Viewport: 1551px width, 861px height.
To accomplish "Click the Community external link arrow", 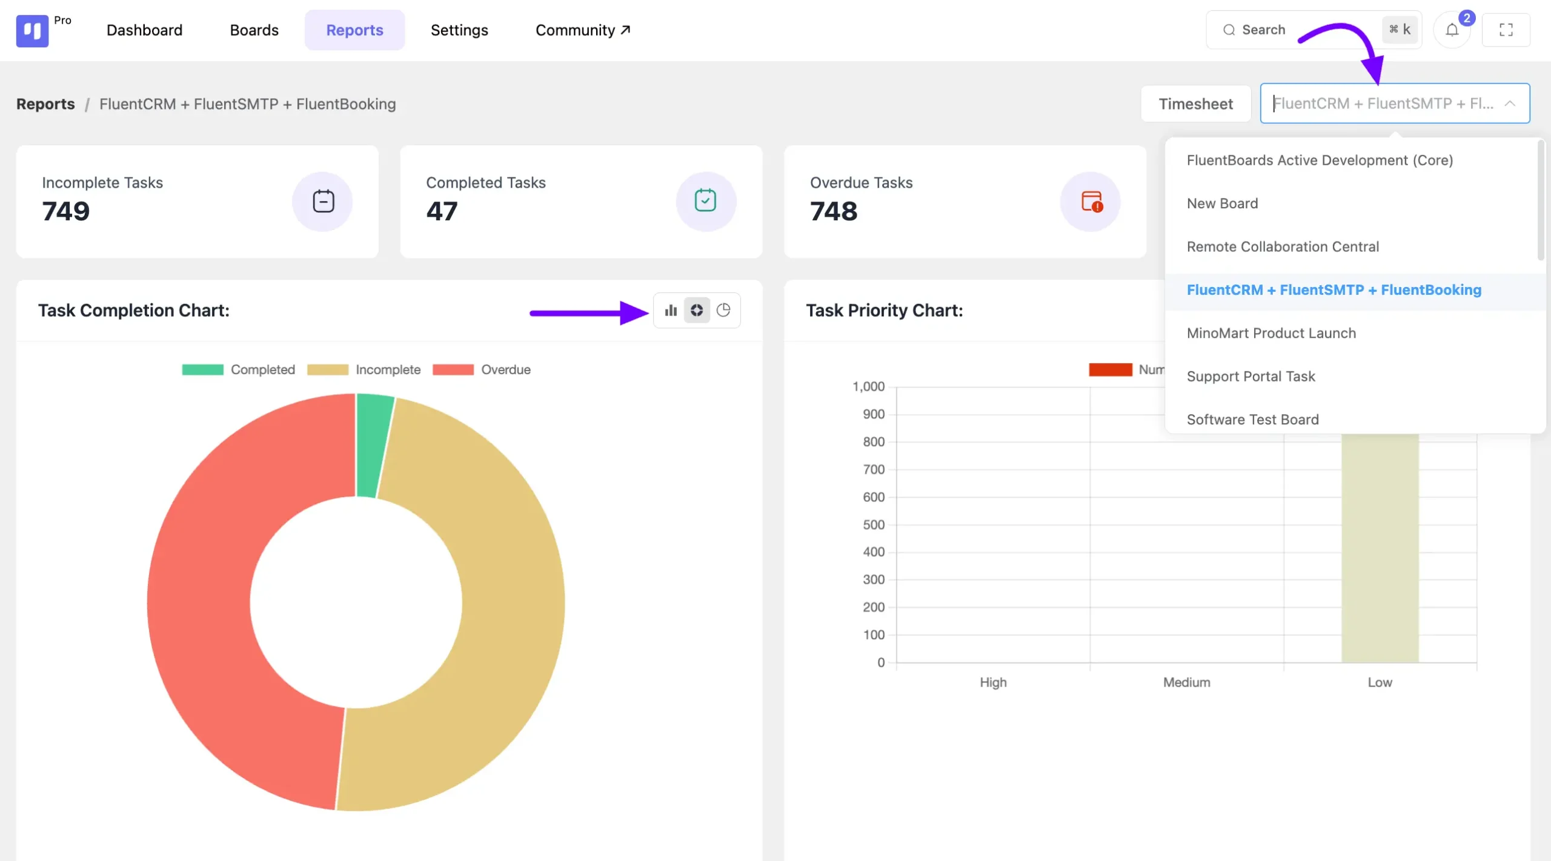I will click(x=626, y=30).
